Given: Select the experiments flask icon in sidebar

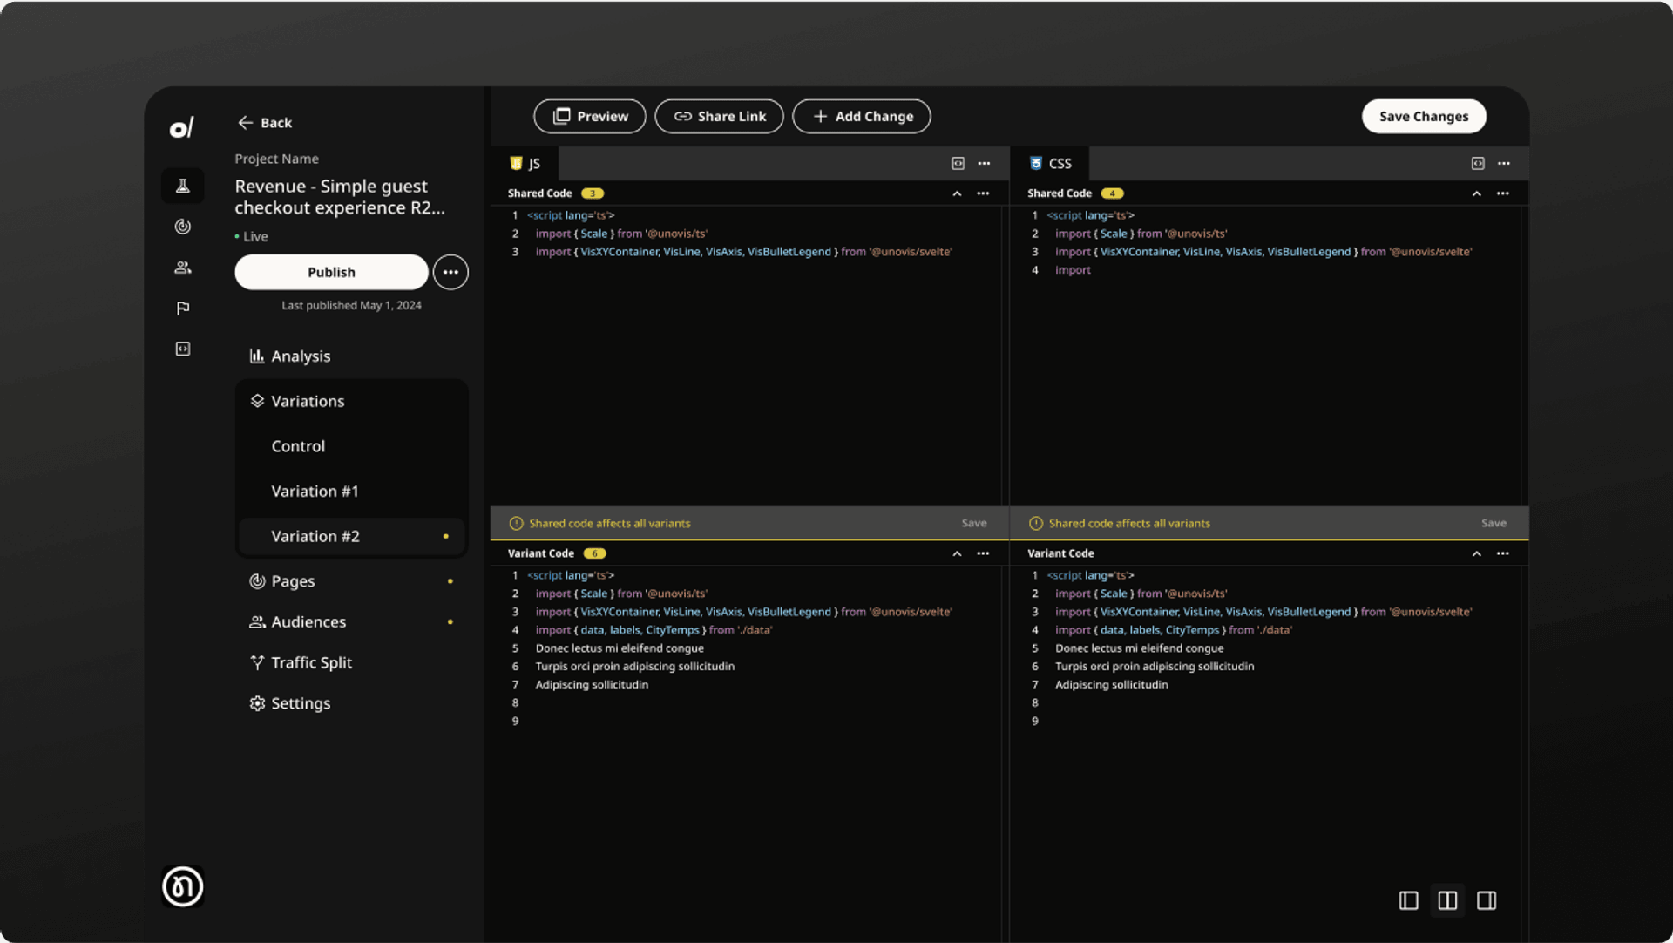Looking at the screenshot, I should point(183,186).
